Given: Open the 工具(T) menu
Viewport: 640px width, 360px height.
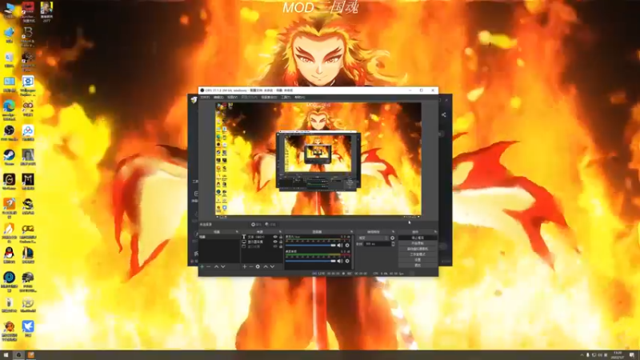Looking at the screenshot, I should click(x=286, y=97).
